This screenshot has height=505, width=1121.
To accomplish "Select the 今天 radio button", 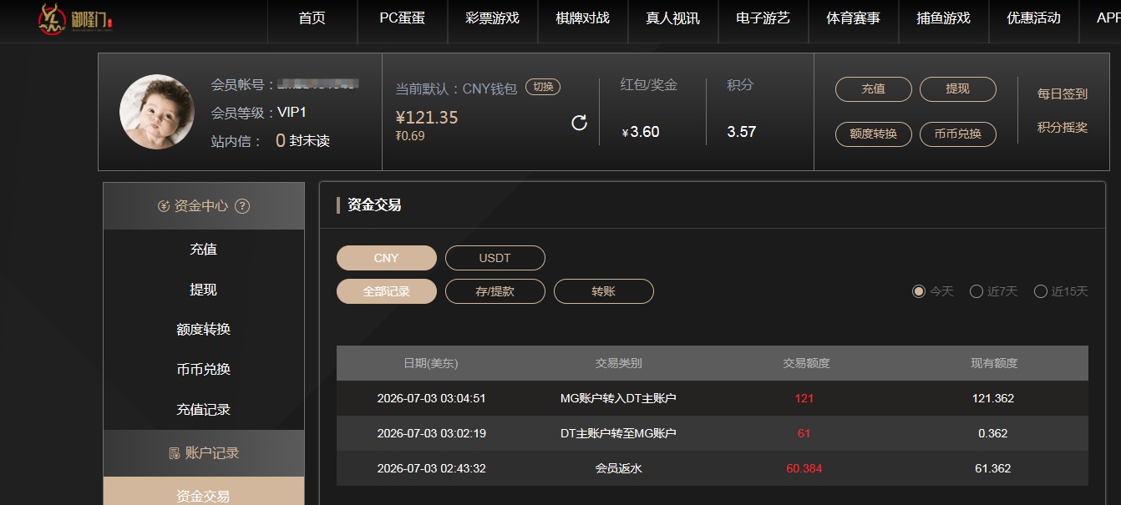I will point(919,291).
